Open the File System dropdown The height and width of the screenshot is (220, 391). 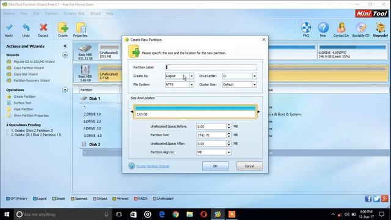pos(191,85)
